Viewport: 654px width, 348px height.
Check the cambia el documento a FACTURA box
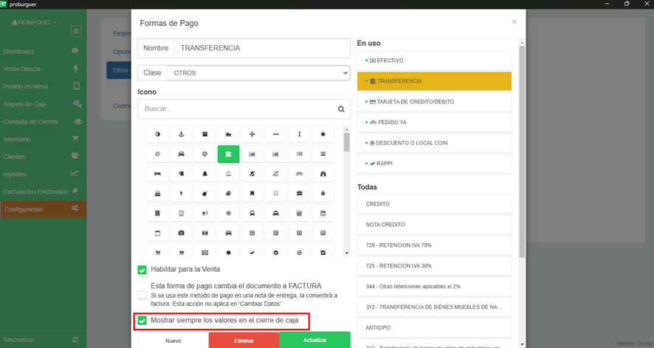coord(142,295)
